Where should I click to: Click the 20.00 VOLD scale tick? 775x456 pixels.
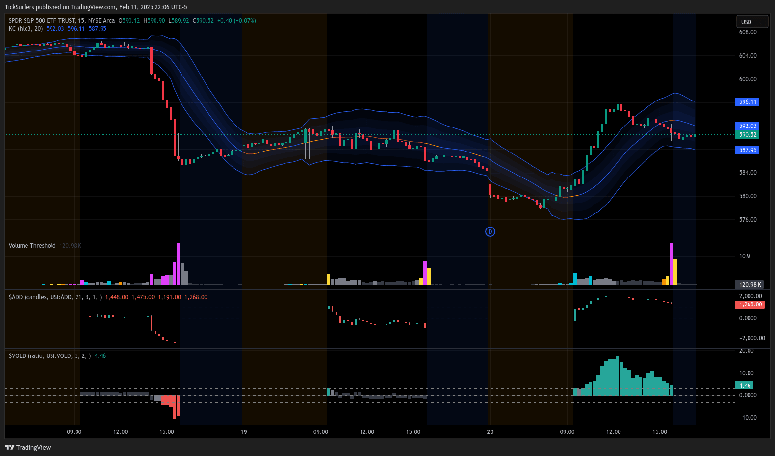(x=747, y=351)
